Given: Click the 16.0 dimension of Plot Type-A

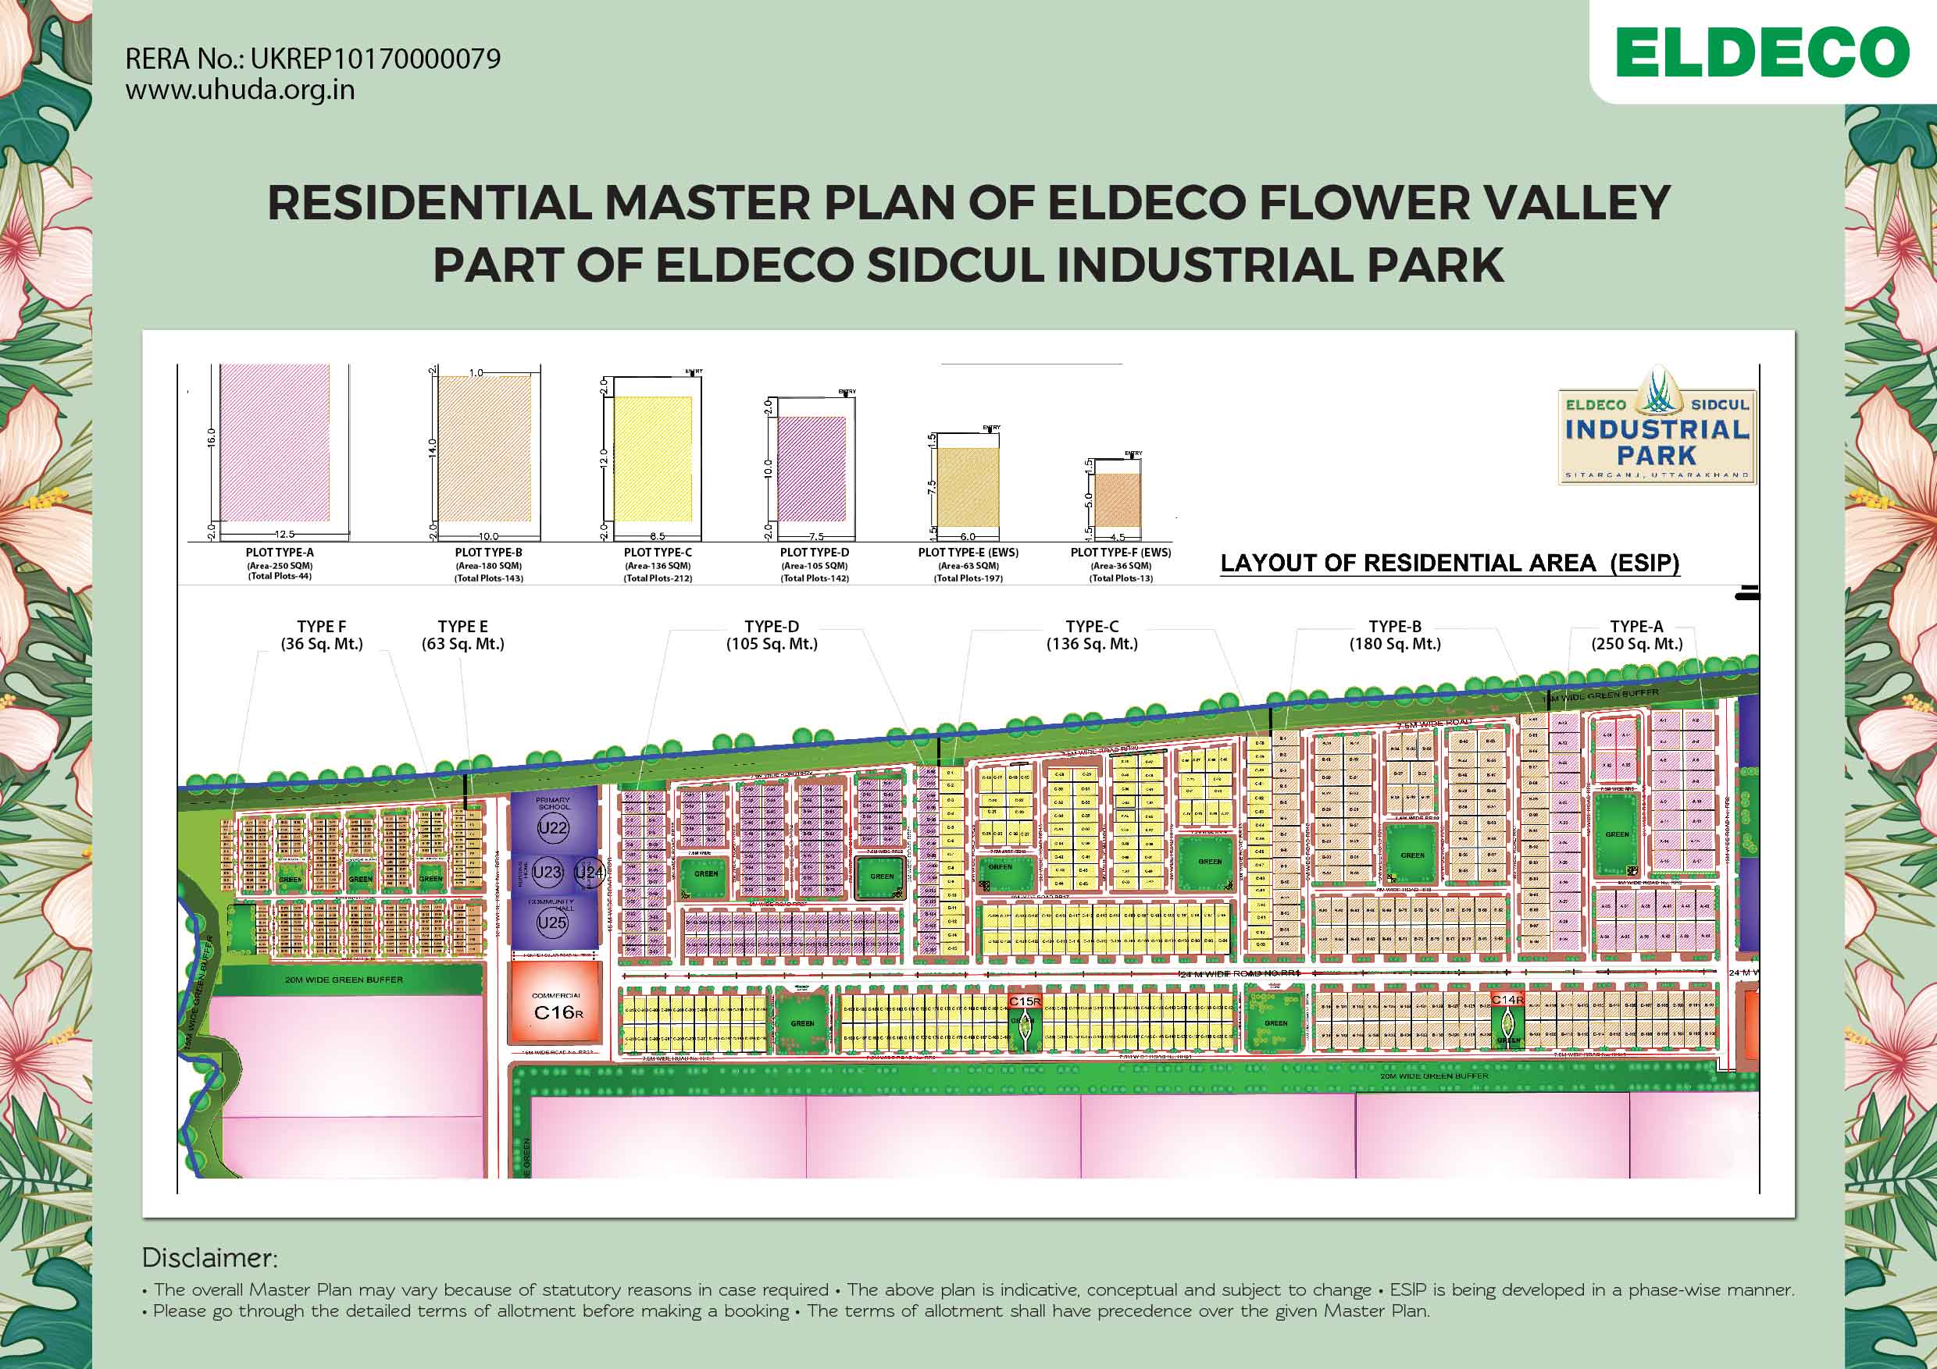Looking at the screenshot, I should 211,439.
